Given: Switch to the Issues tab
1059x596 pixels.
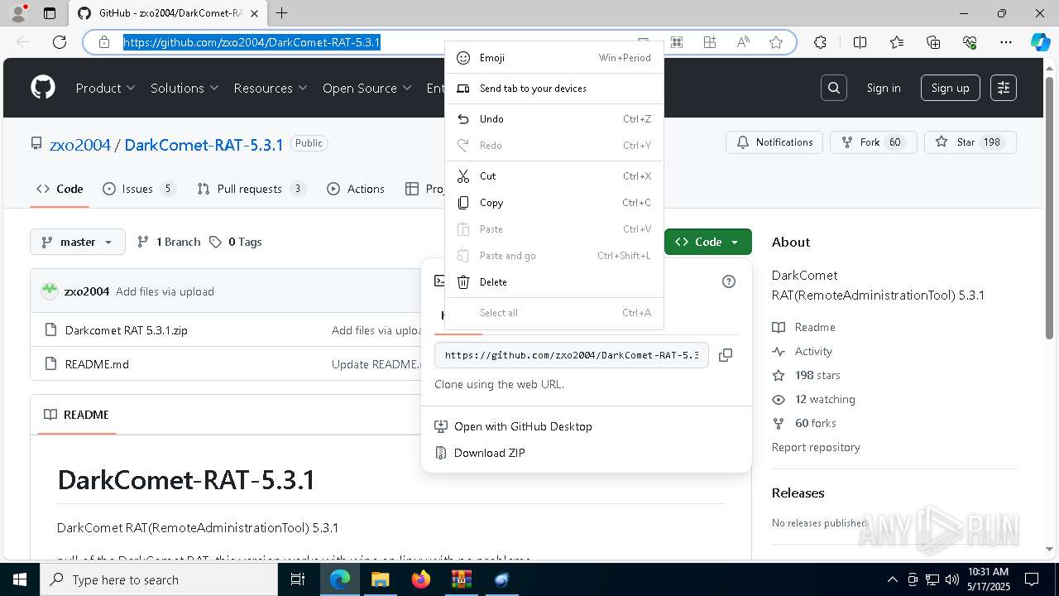Looking at the screenshot, I should [139, 189].
